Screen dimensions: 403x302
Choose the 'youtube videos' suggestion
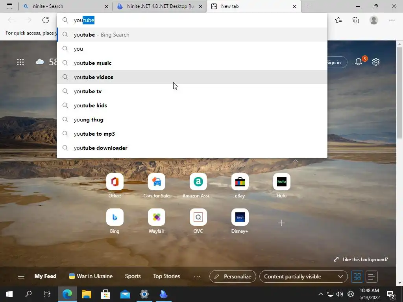(192, 77)
